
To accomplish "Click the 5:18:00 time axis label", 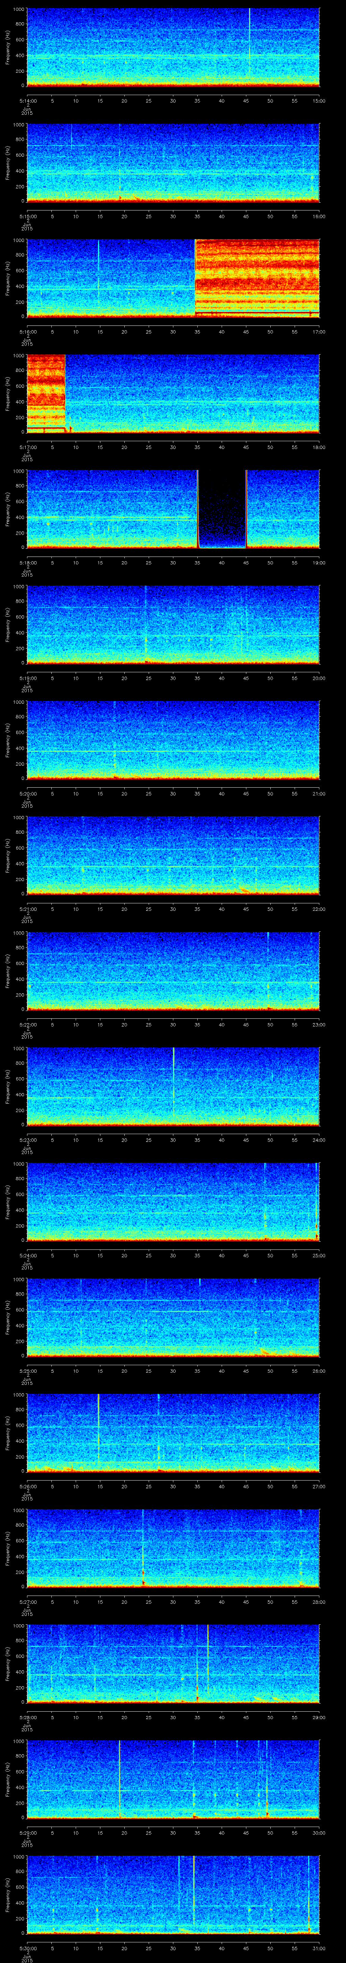I will 27,562.
